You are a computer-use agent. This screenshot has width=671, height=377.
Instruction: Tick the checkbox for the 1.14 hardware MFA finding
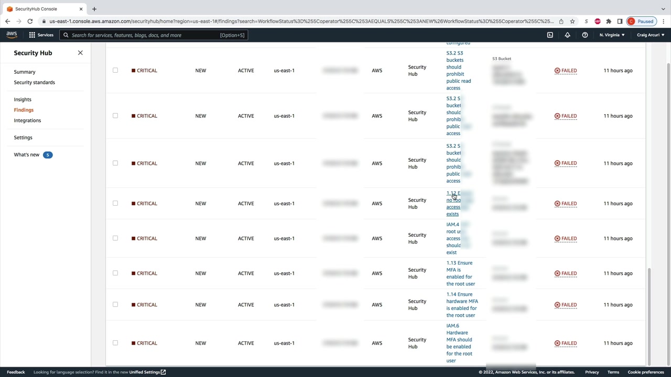(115, 305)
